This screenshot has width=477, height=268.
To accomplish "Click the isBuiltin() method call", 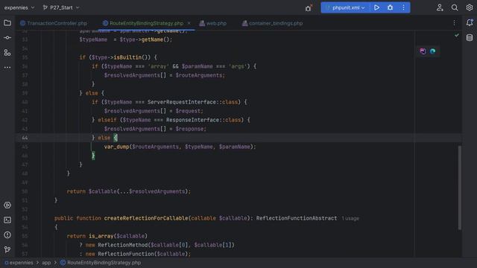I will [x=132, y=57].
